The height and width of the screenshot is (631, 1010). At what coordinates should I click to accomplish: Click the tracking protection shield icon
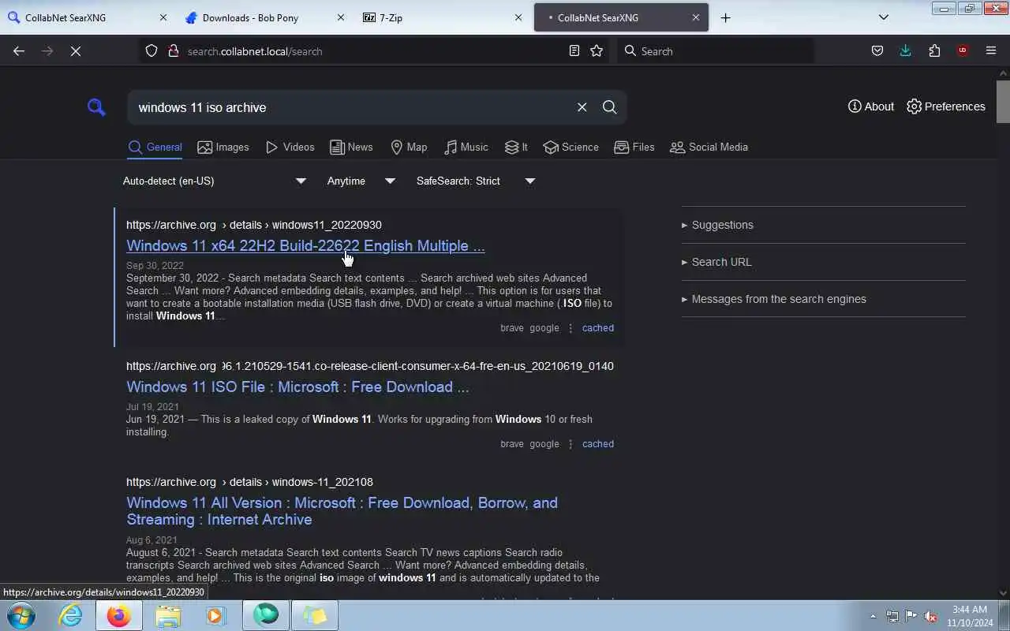(x=151, y=50)
